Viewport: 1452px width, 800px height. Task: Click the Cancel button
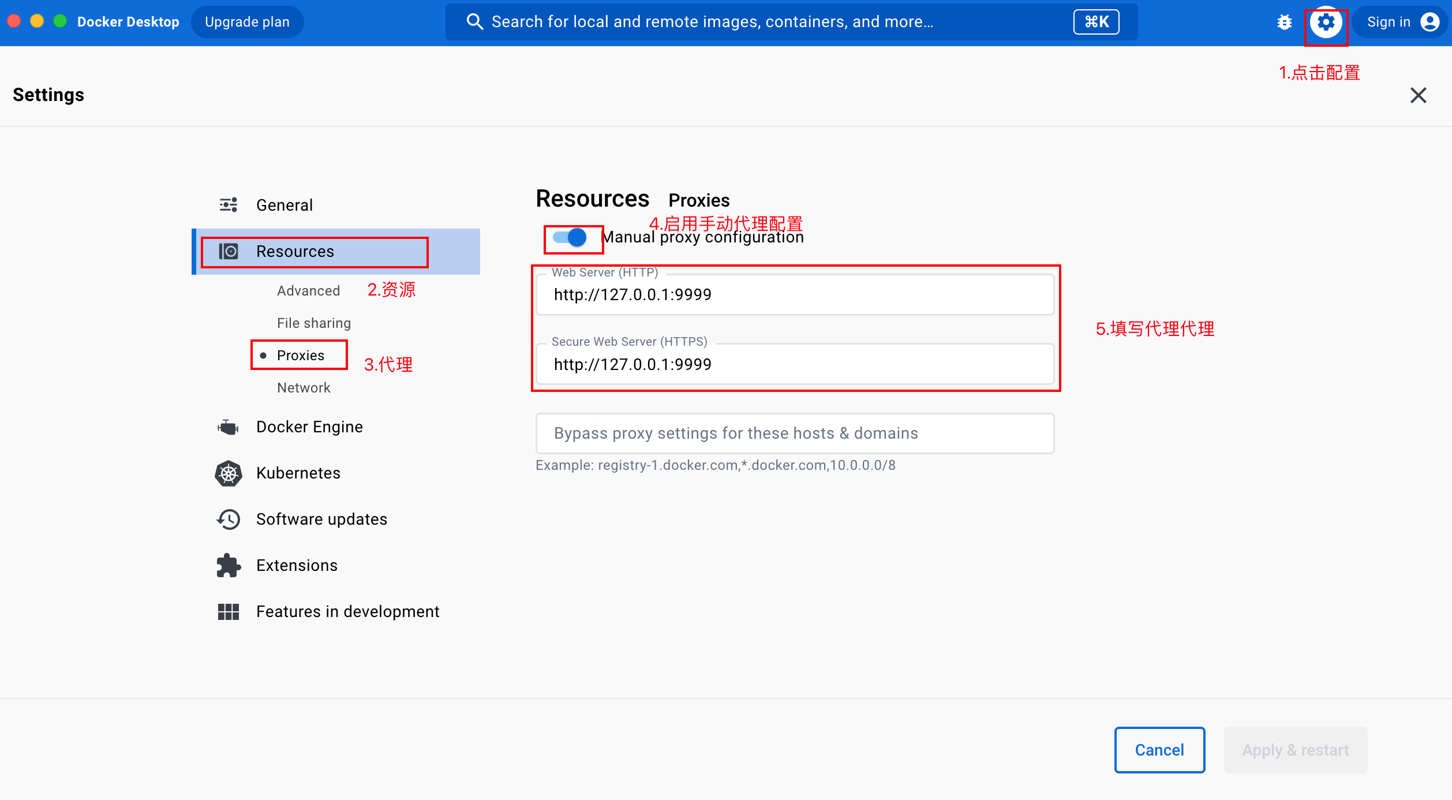tap(1159, 750)
